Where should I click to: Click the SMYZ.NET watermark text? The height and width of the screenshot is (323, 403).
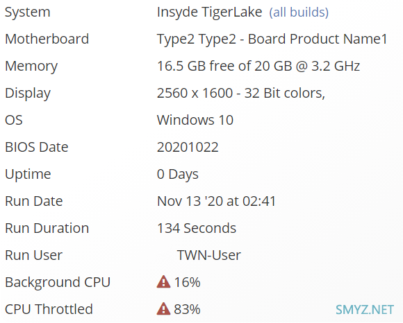[365, 309]
